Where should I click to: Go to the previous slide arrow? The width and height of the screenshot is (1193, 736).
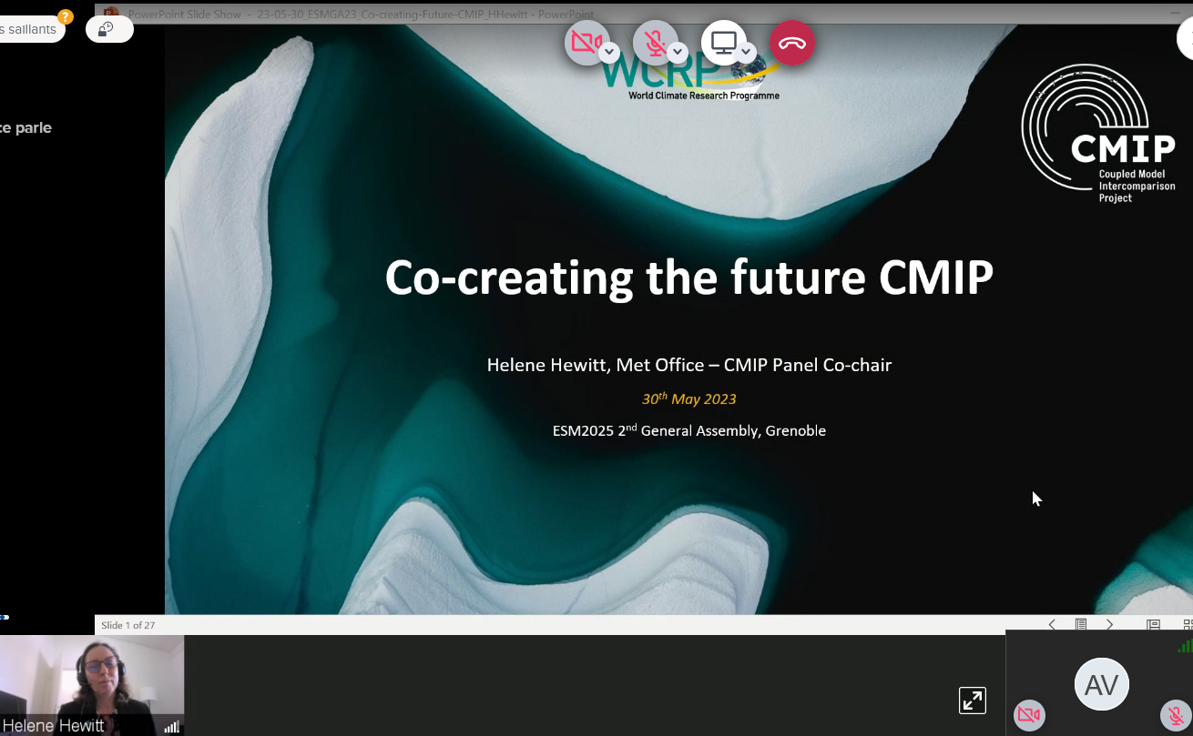point(1052,625)
